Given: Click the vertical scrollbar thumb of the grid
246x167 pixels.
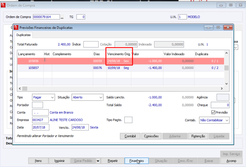Looking at the screenshot, I should 227,68.
